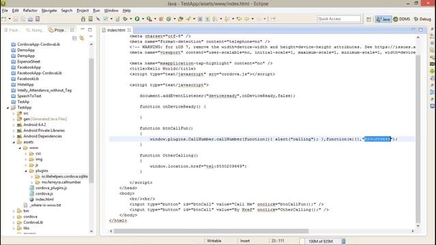The height and width of the screenshot is (245, 436).
Task: Click the green Run button icon
Action: [x=137, y=19]
